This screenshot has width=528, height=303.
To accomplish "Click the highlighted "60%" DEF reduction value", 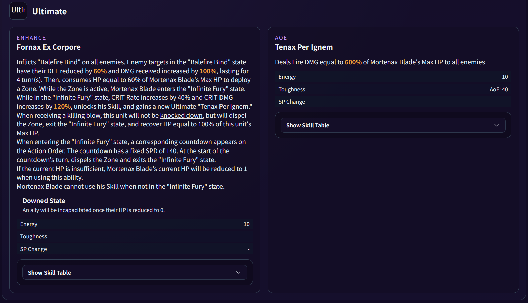I will (100, 71).
